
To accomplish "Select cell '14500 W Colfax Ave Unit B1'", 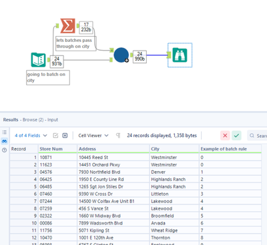I will pyautogui.click(x=113, y=201).
